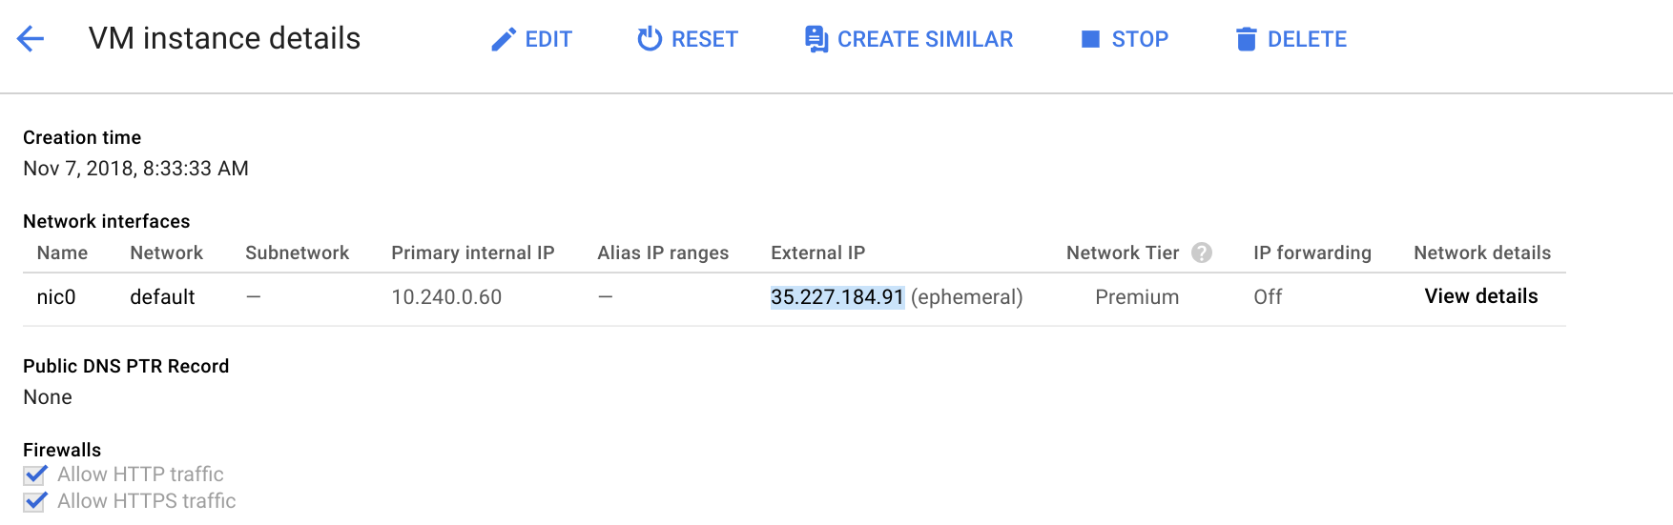The height and width of the screenshot is (525, 1673).
Task: Click the Premium network tier value
Action: pos(1137,297)
